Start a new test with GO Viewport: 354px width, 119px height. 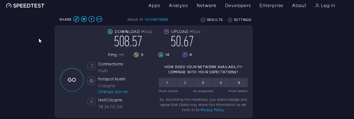coord(72,80)
